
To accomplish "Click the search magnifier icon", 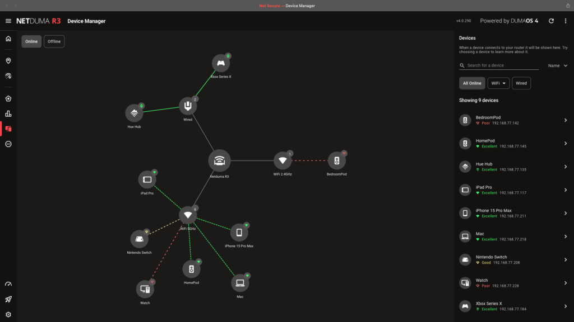I will [462, 65].
